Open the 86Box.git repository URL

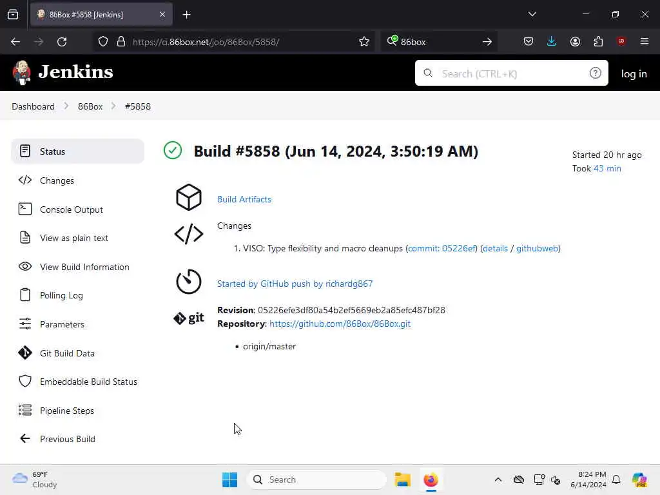coord(340,324)
